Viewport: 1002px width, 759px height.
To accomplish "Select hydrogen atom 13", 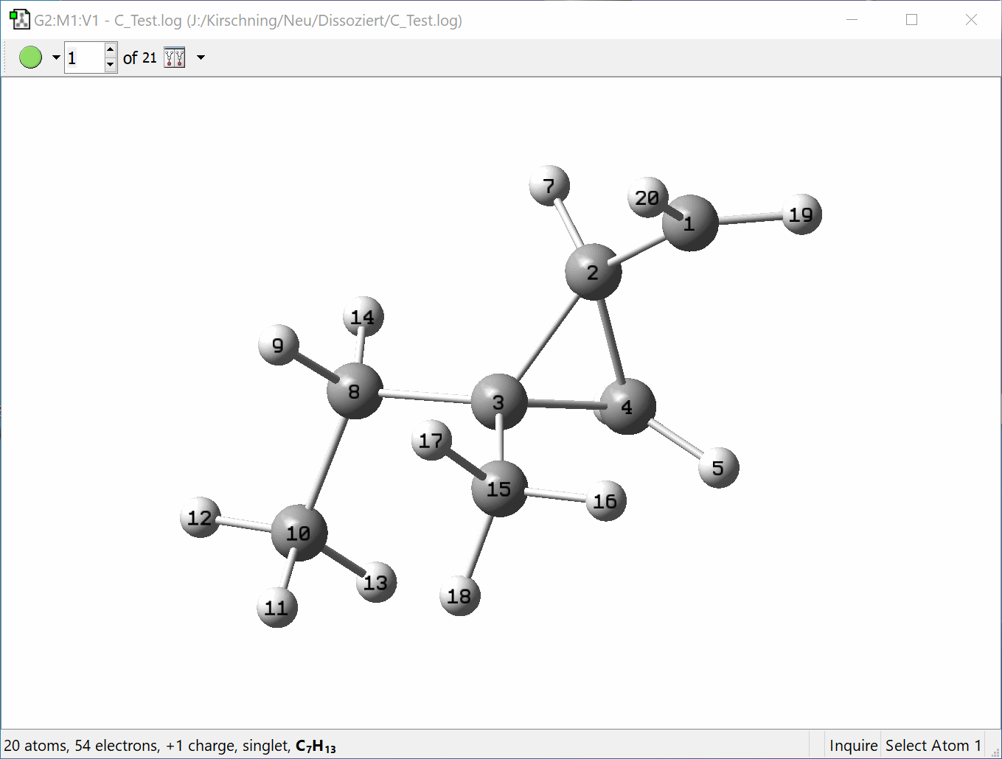I will point(376,582).
